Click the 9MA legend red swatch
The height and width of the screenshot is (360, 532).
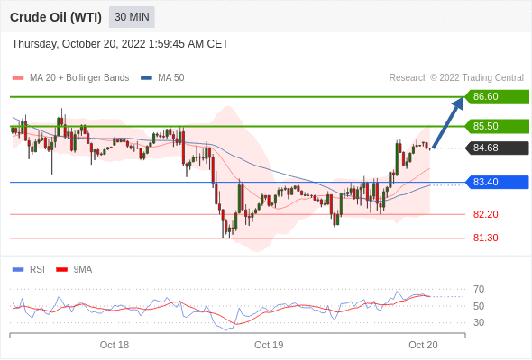61,270
